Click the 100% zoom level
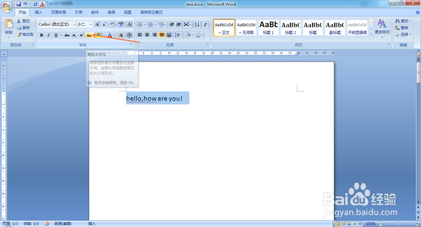 (x=370, y=223)
